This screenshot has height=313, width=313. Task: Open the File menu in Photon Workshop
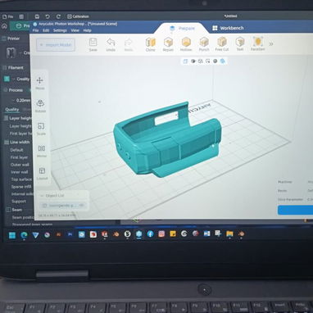tap(36, 30)
